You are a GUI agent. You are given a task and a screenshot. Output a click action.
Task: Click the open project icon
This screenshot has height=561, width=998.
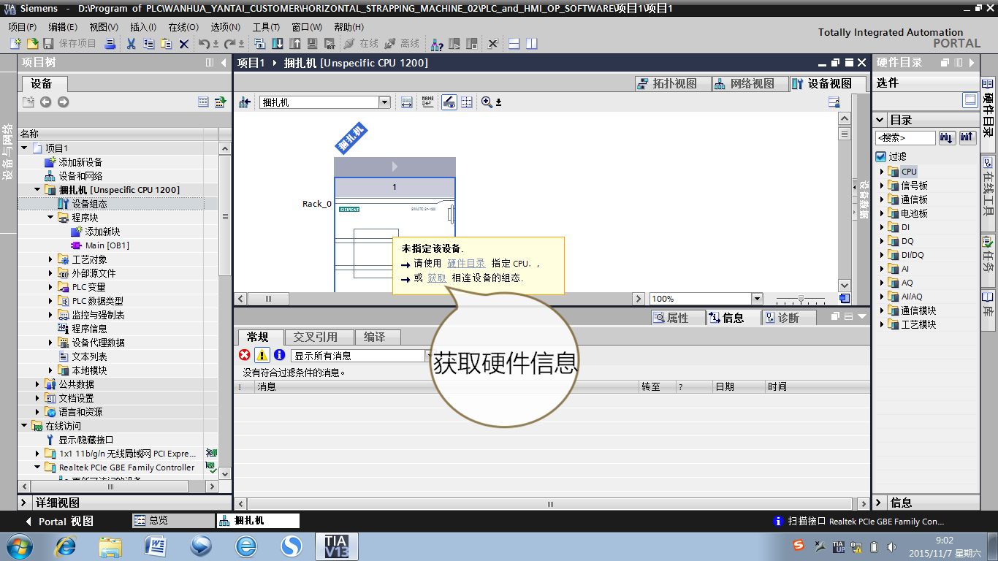(32, 44)
